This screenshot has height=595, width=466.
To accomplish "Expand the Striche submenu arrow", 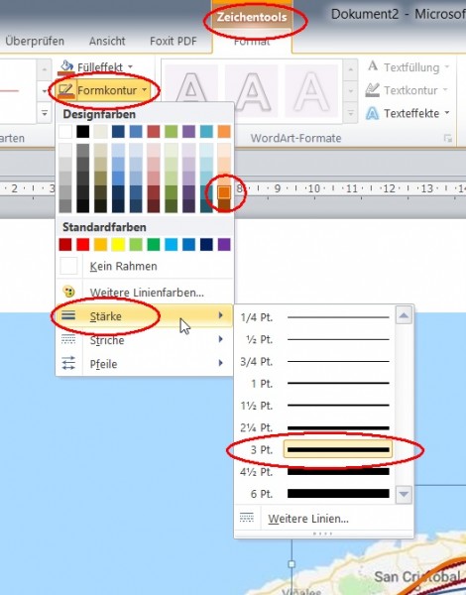I will [x=220, y=339].
